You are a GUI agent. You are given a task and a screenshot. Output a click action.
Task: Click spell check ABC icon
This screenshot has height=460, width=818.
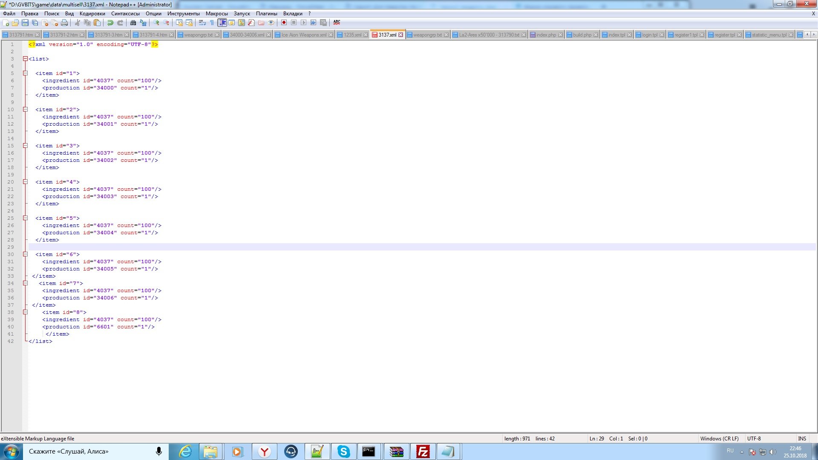tap(337, 23)
